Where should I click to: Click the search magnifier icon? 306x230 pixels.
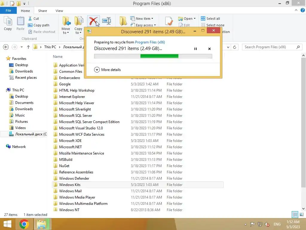coord(298,47)
